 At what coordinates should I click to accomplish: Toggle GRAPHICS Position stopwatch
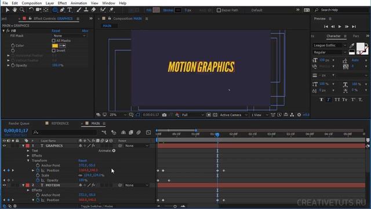coord(38,170)
